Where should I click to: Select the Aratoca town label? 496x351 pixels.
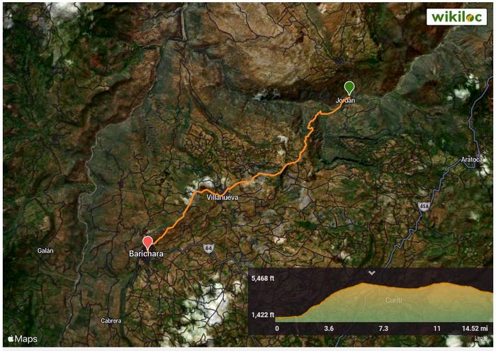[471, 160]
